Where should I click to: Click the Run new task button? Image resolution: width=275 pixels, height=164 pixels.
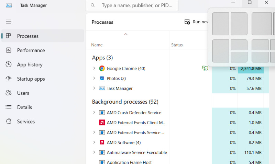point(196,22)
